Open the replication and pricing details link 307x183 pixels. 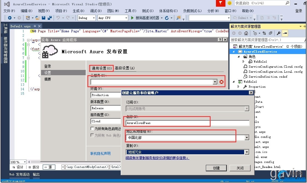click(158, 158)
